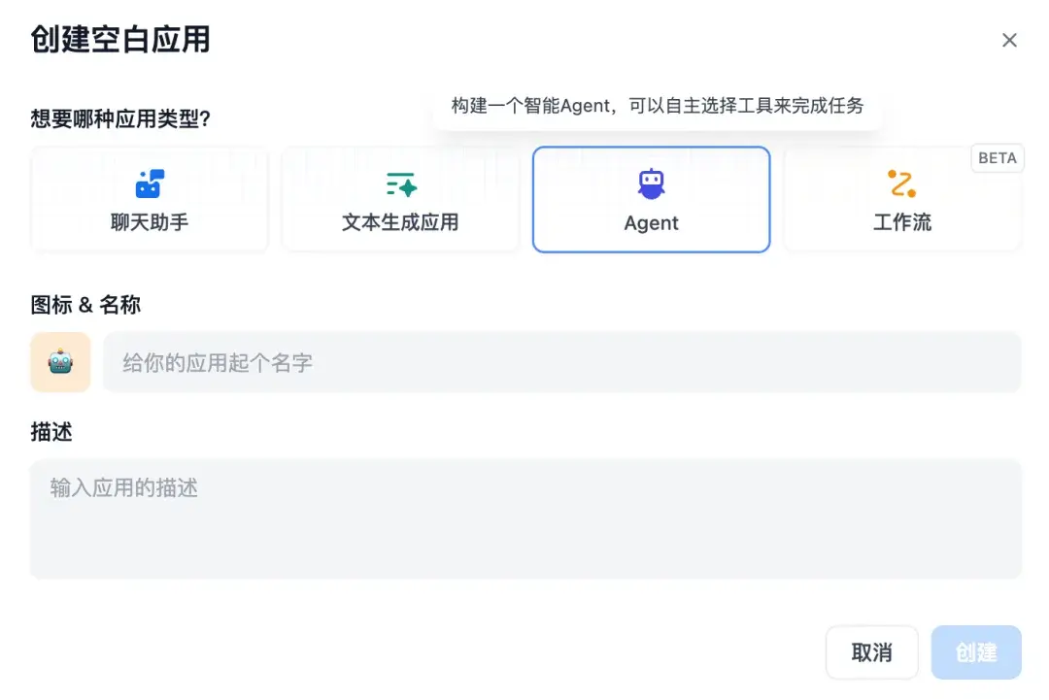The image size is (1049, 700).
Task: Click the 图标 & 名称 section label
Action: pos(85,305)
